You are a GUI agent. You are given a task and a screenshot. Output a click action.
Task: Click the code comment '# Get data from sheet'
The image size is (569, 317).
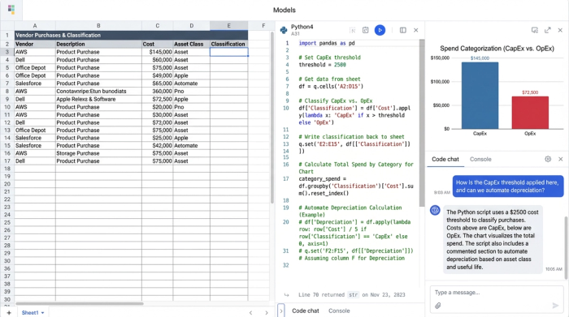(x=329, y=79)
